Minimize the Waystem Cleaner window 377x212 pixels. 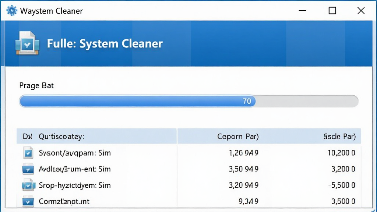[x=303, y=11]
